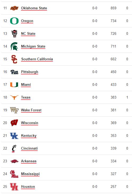Select the Kentucky team link
This screenshot has height=195, width=132.
[29, 135]
